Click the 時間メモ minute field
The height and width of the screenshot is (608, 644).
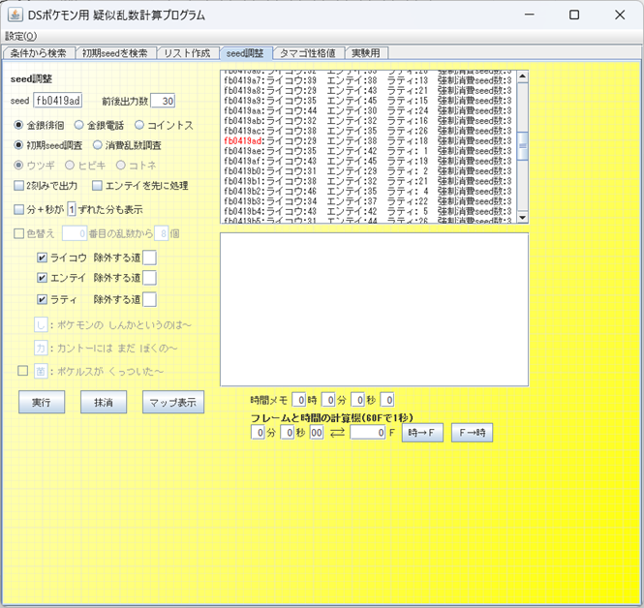point(328,400)
